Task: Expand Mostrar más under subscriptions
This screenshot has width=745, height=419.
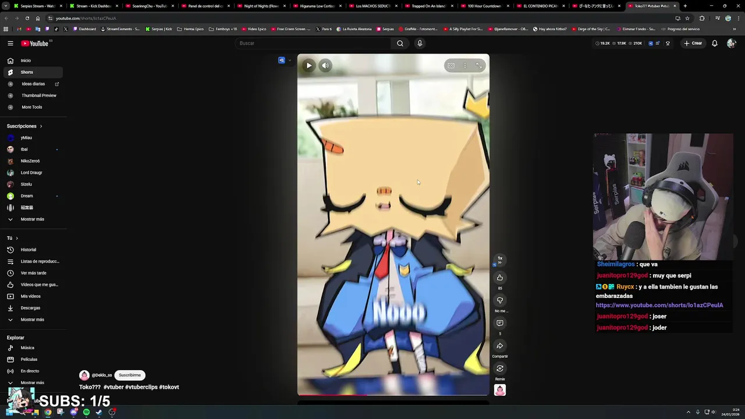Action: tap(32, 219)
